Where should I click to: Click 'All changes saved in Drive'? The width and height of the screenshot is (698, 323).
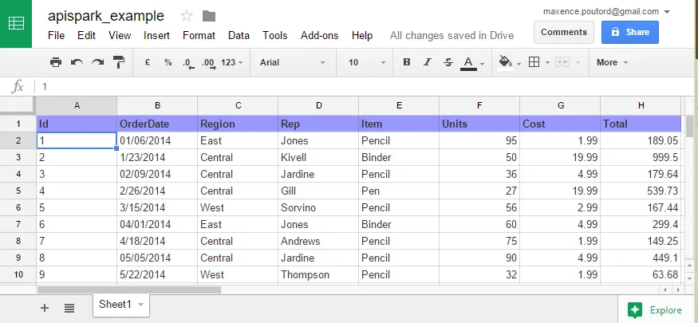(x=452, y=36)
